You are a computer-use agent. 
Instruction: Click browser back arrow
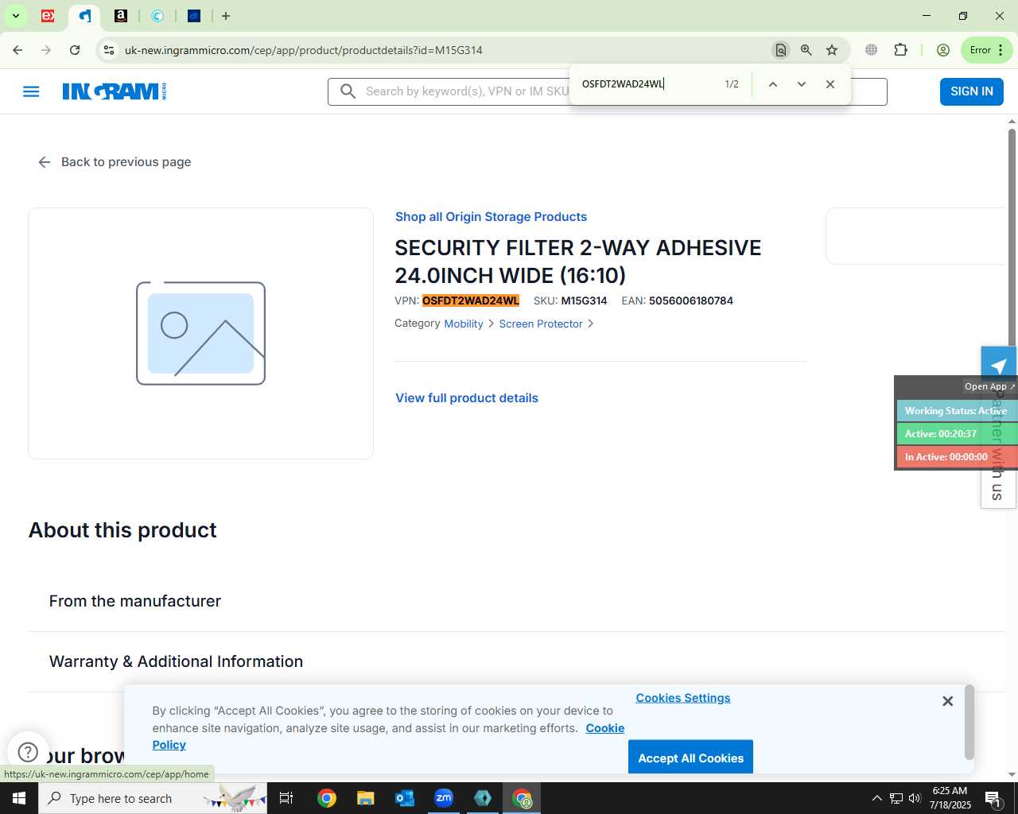pyautogui.click(x=17, y=50)
